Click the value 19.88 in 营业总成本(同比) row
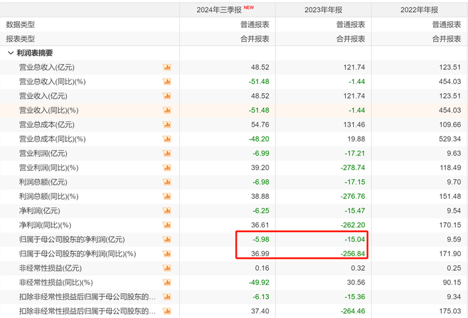The height and width of the screenshot is (318, 468). (x=356, y=139)
